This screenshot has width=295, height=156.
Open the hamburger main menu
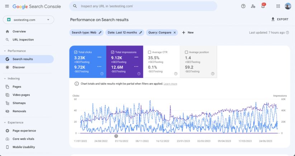coord(7,6)
